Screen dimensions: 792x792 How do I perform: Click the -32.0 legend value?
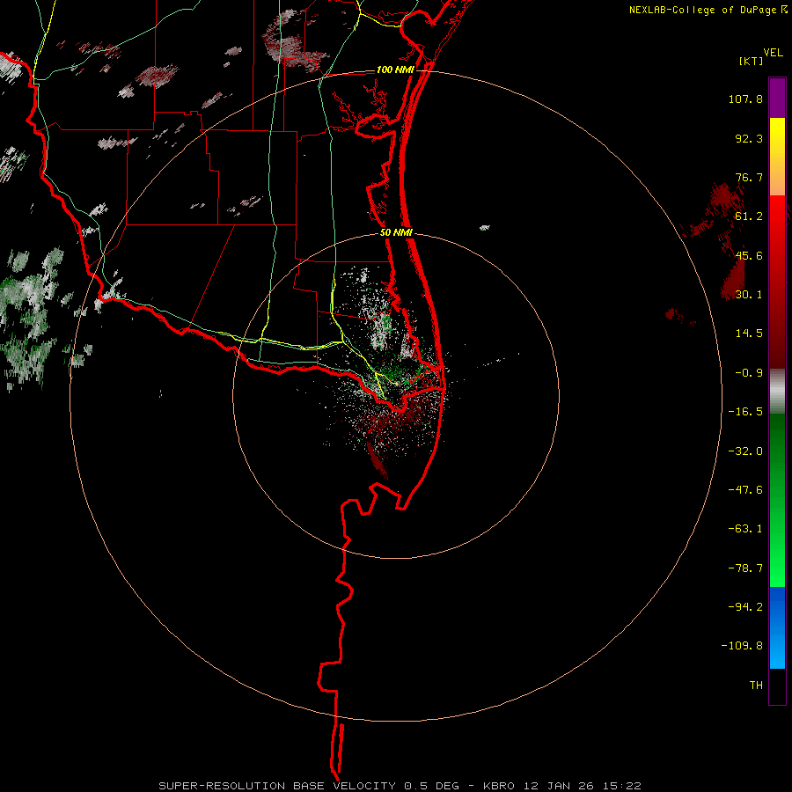tap(745, 451)
